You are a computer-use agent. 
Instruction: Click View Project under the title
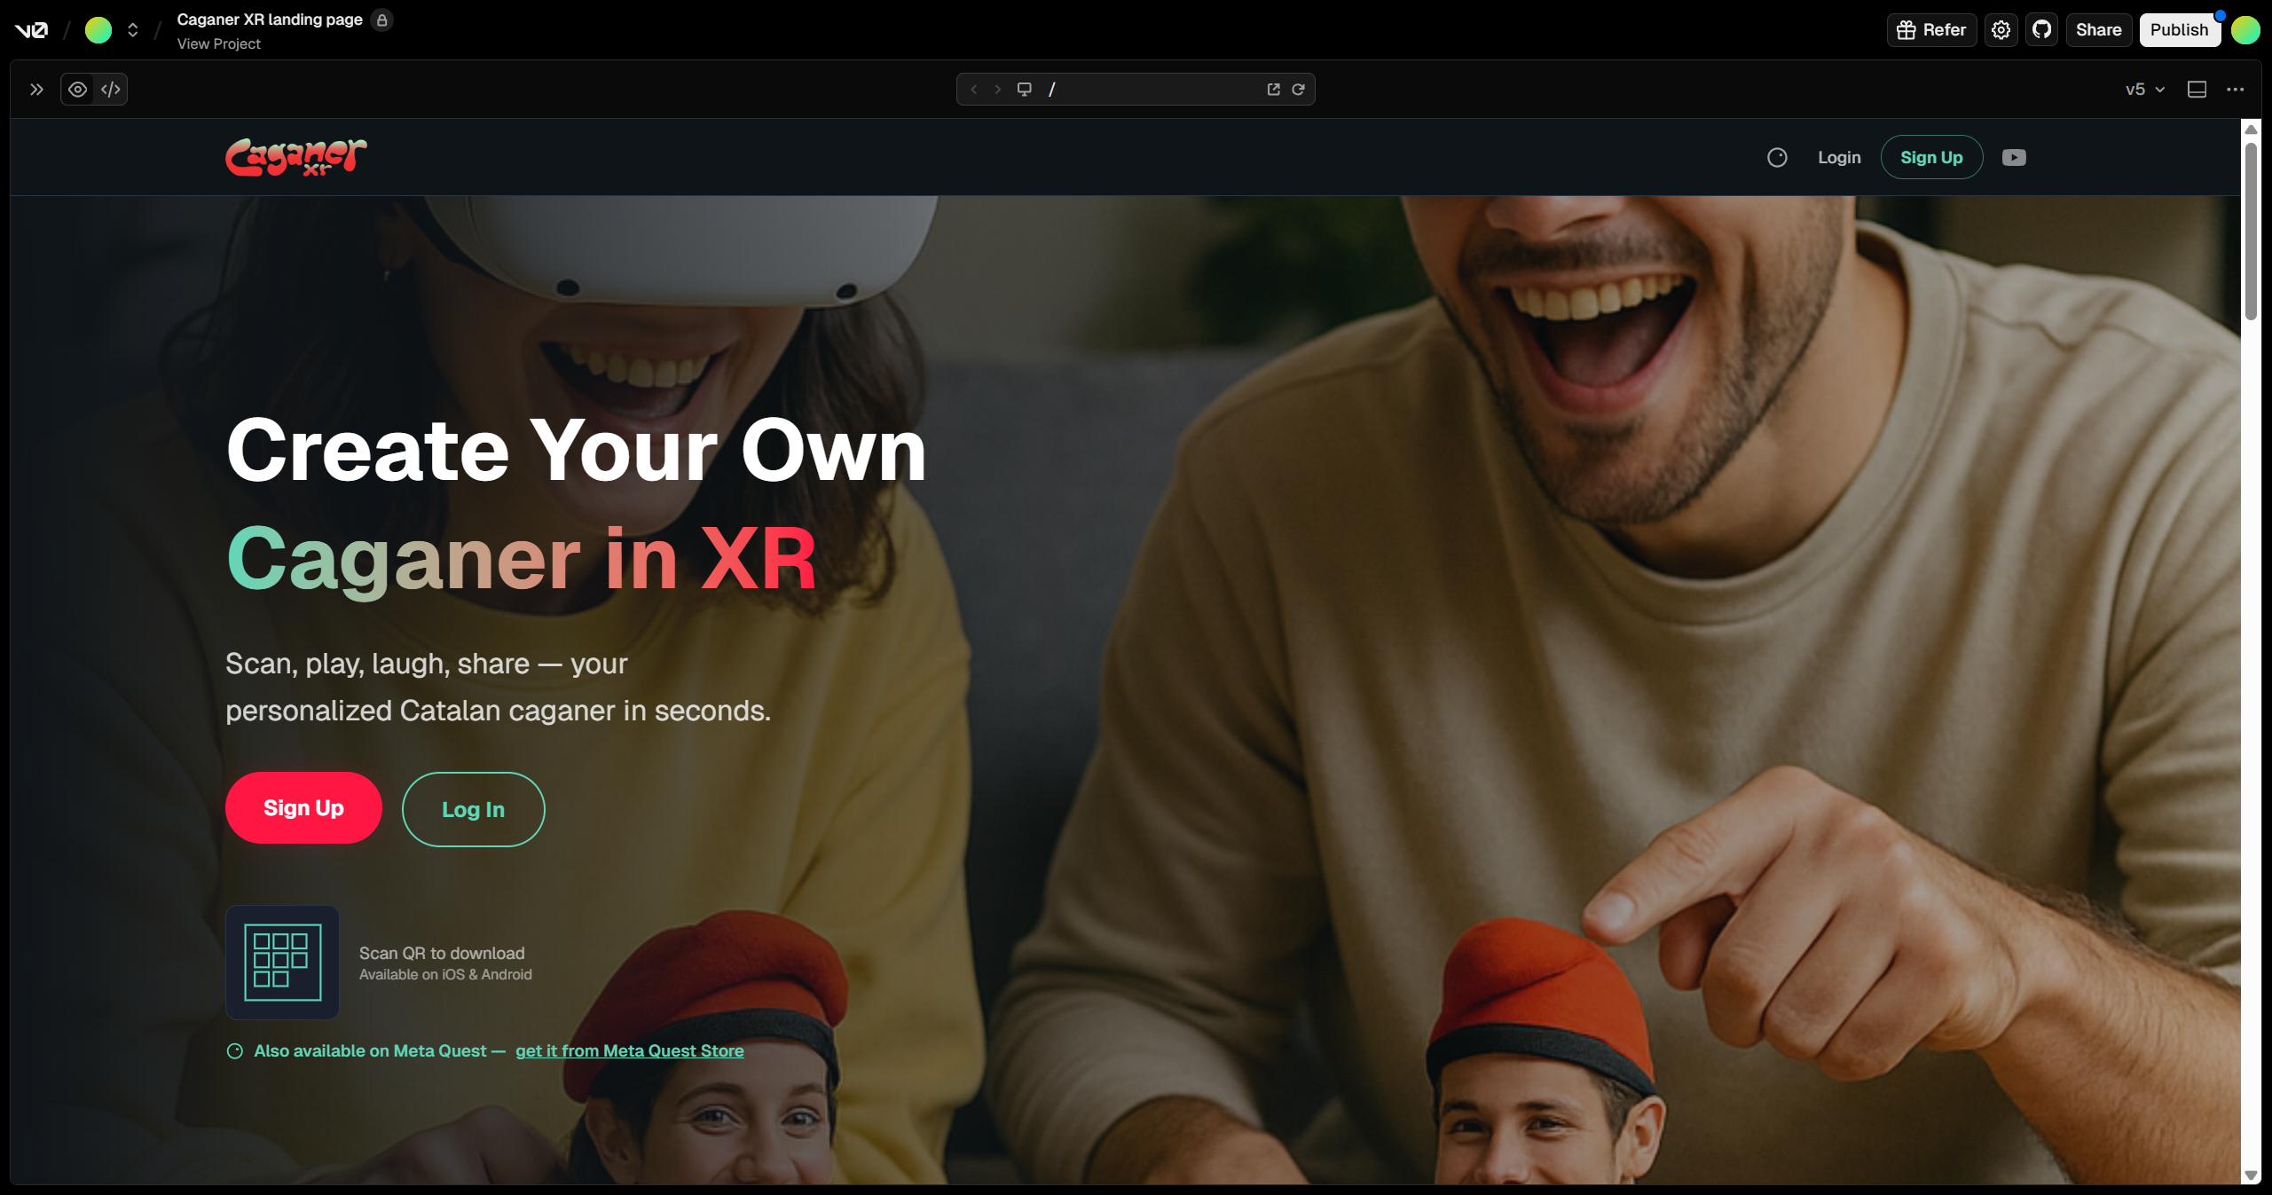[x=218, y=43]
